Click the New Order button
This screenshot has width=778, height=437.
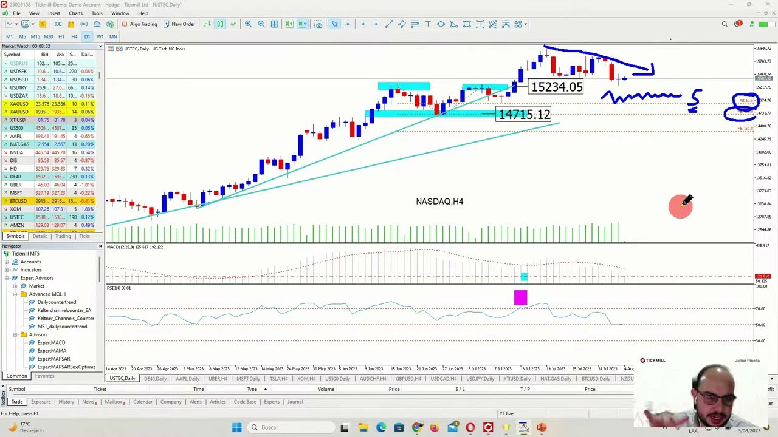point(179,24)
